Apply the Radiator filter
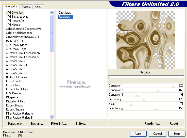This screenshot has width=187, height=138. pyautogui.click(x=138, y=134)
